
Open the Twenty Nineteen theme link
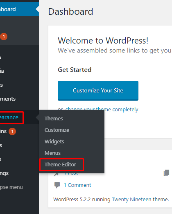click(x=131, y=200)
